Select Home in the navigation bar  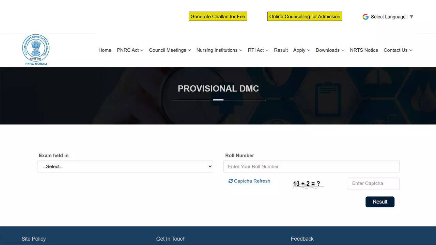pos(105,50)
